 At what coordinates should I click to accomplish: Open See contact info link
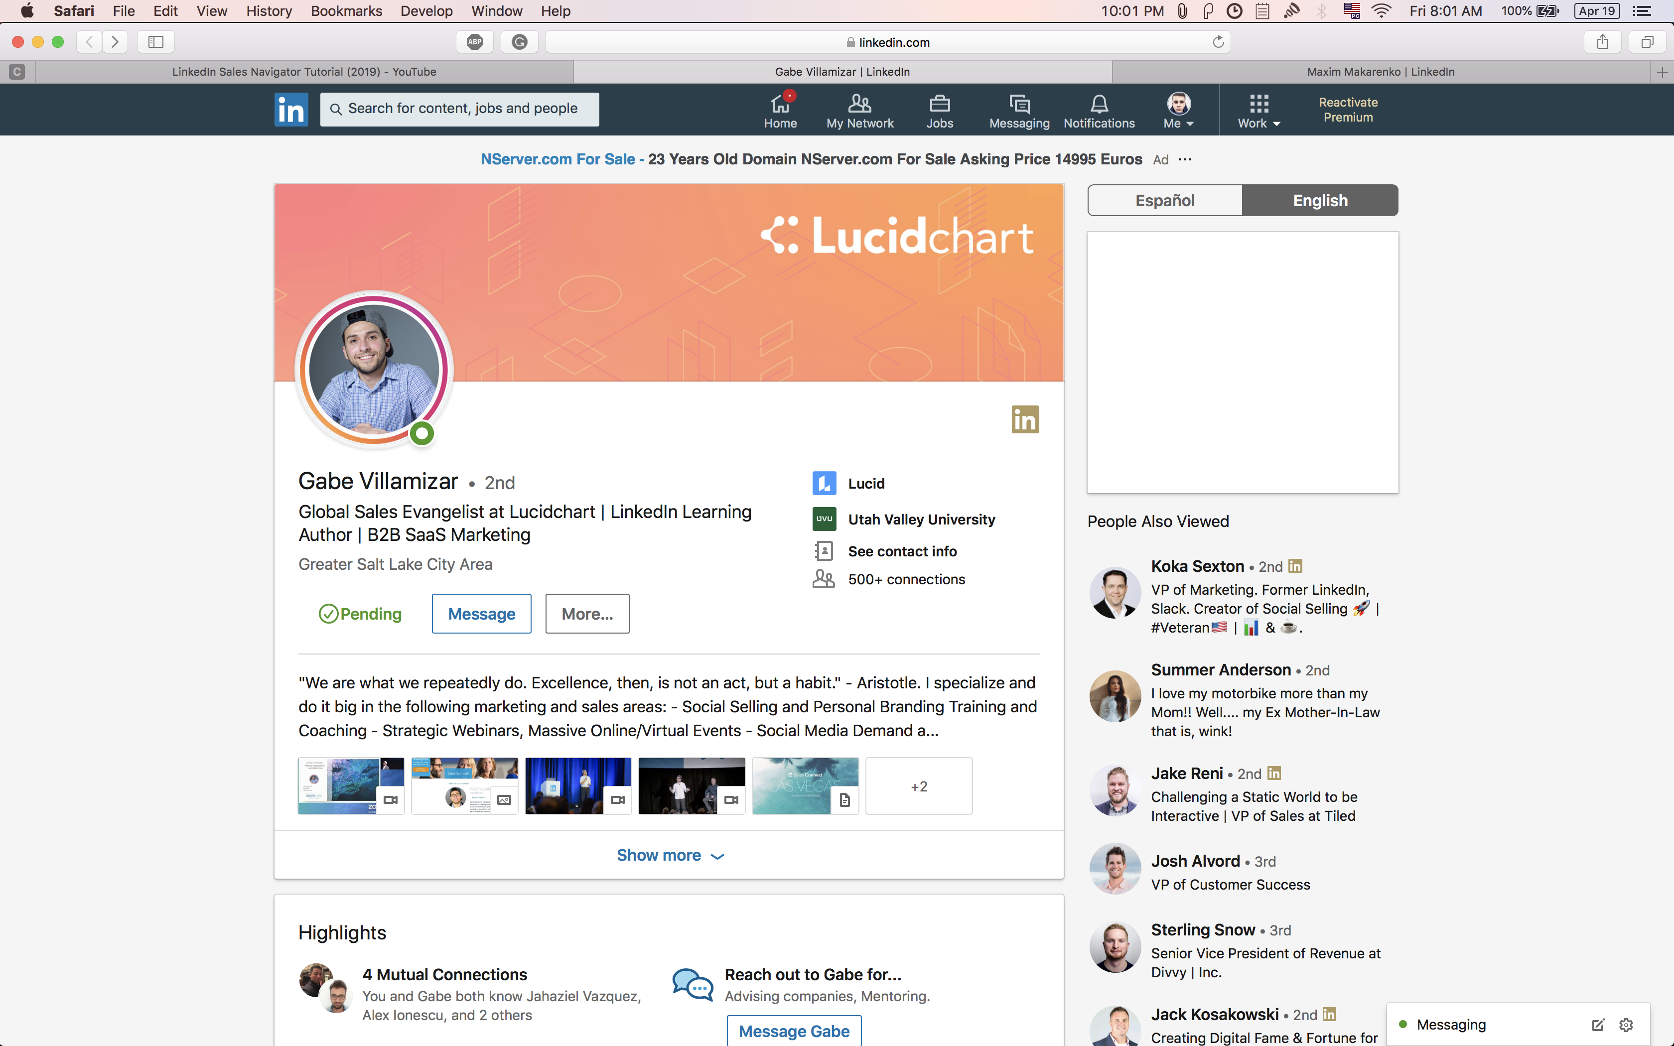tap(902, 551)
